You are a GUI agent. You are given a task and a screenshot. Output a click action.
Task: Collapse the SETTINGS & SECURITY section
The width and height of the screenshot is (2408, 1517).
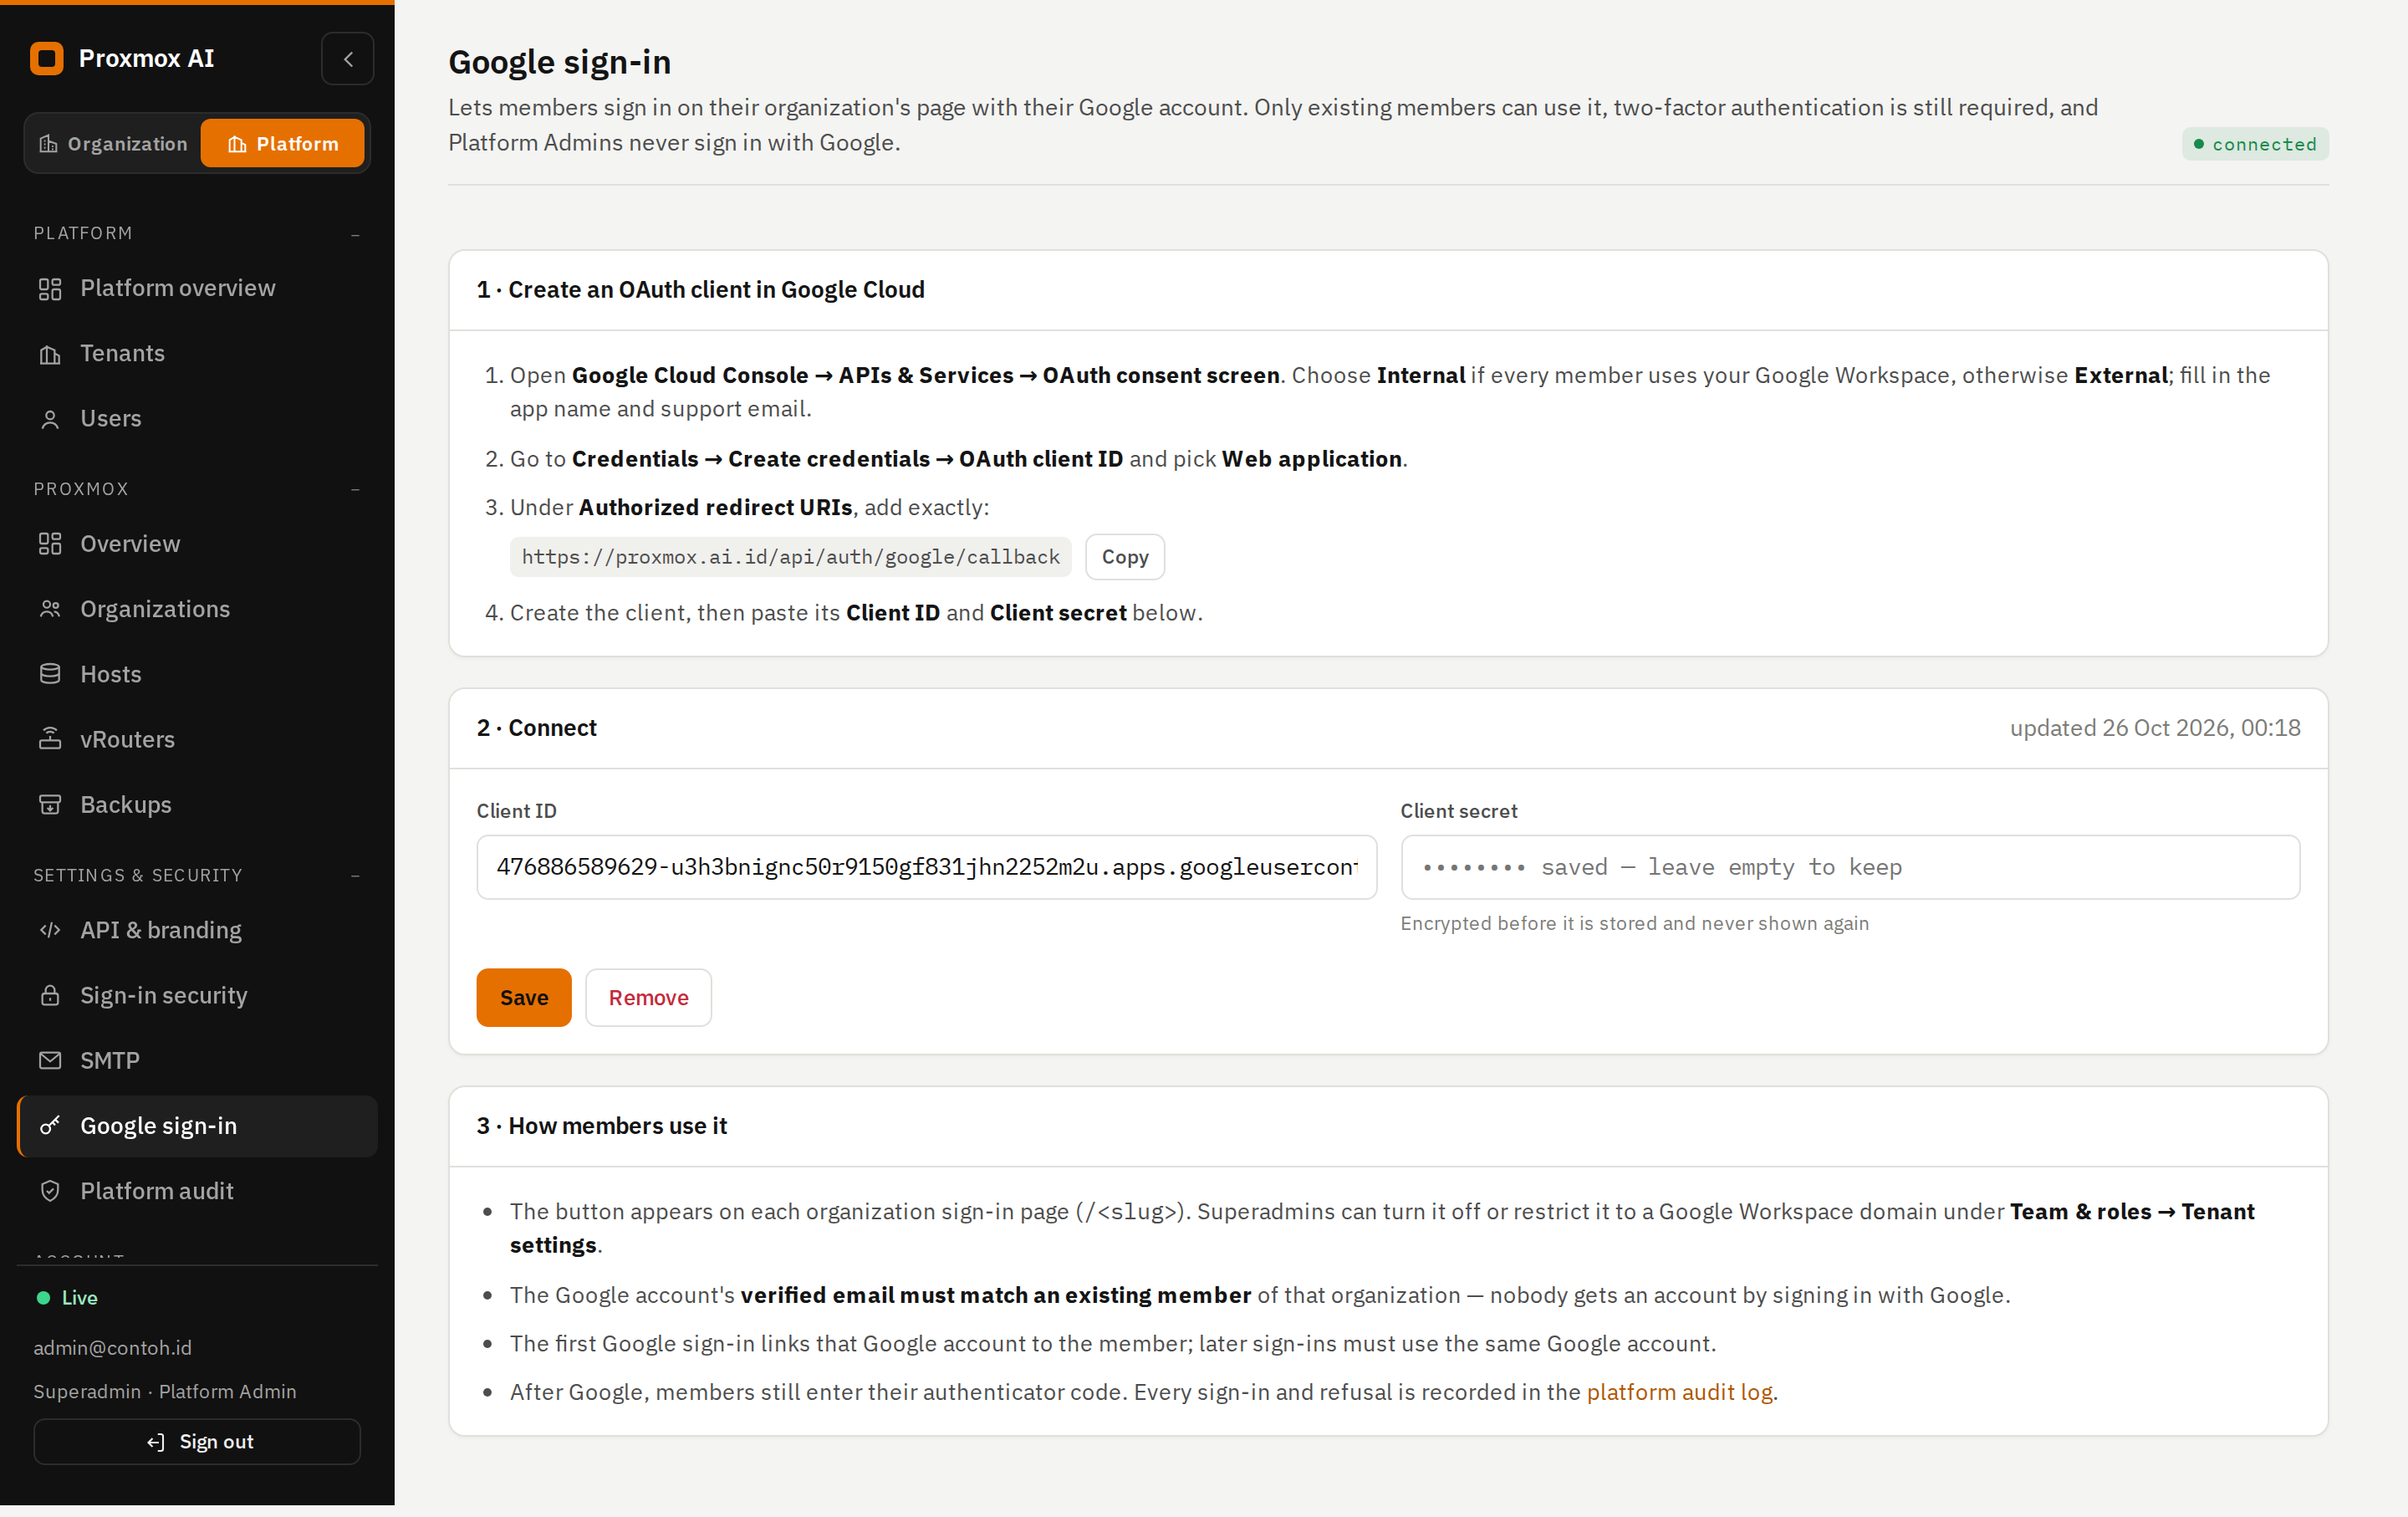click(x=355, y=877)
